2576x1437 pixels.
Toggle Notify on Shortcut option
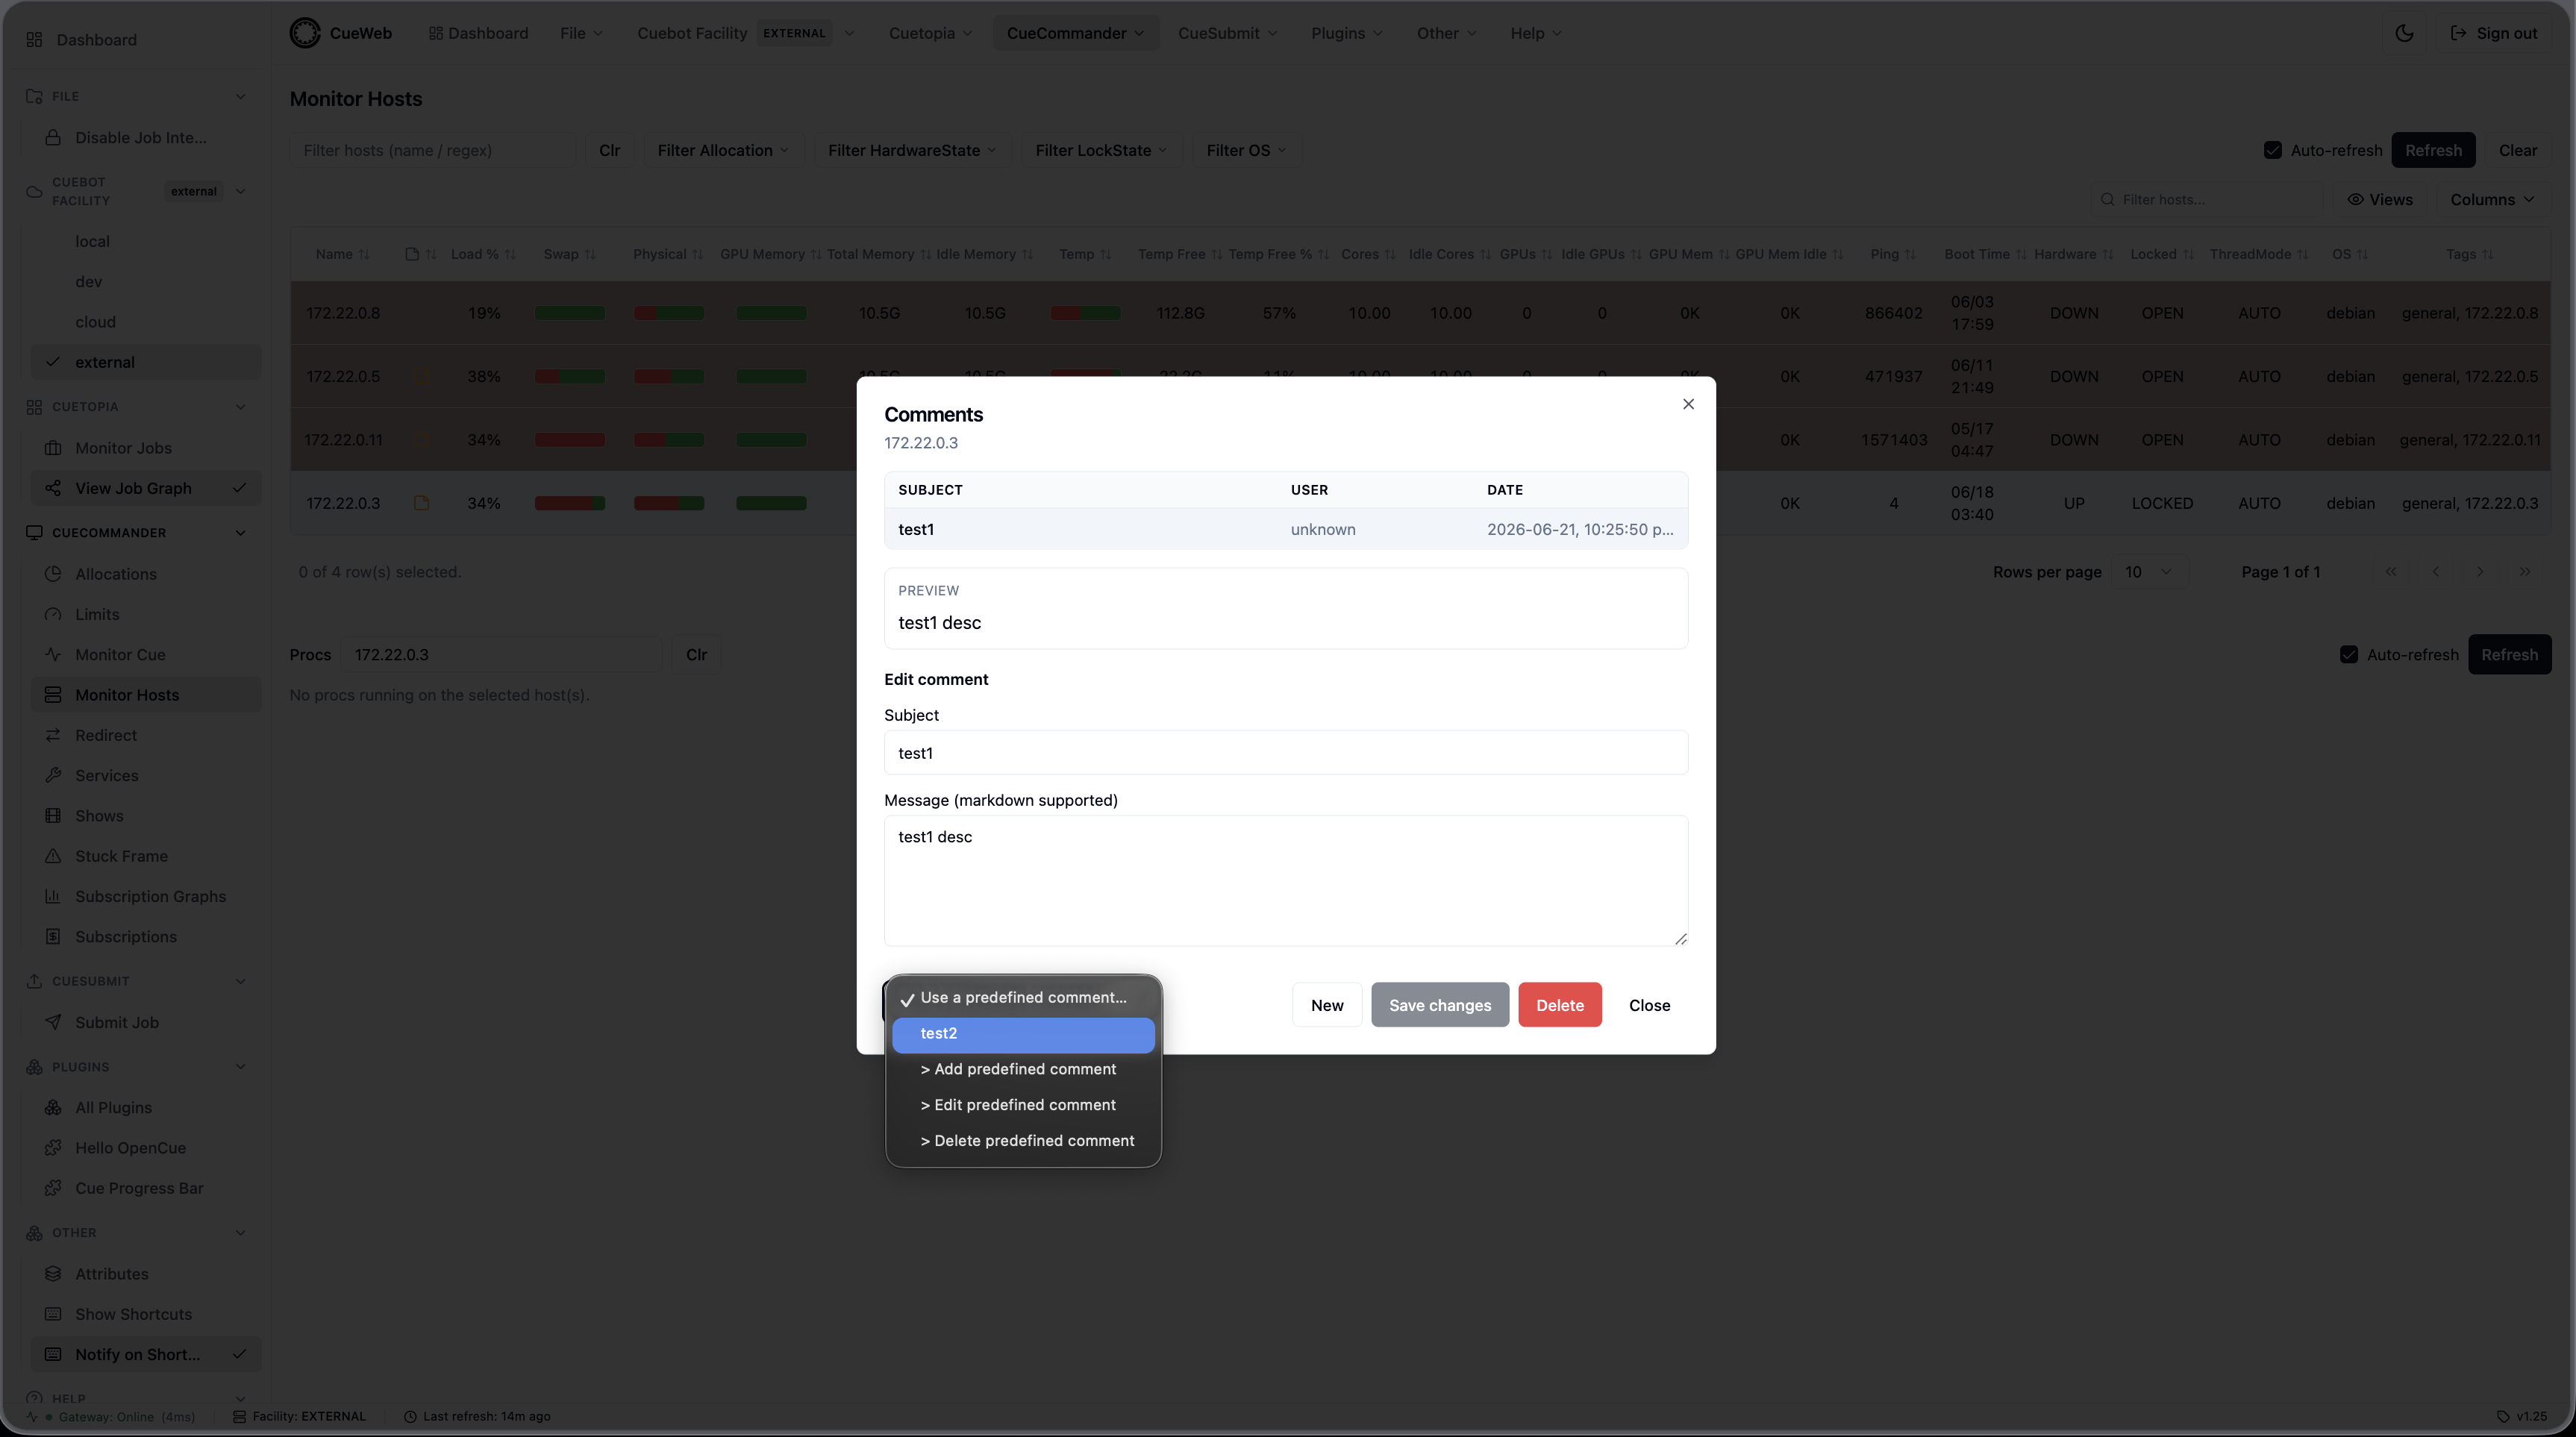point(146,1354)
